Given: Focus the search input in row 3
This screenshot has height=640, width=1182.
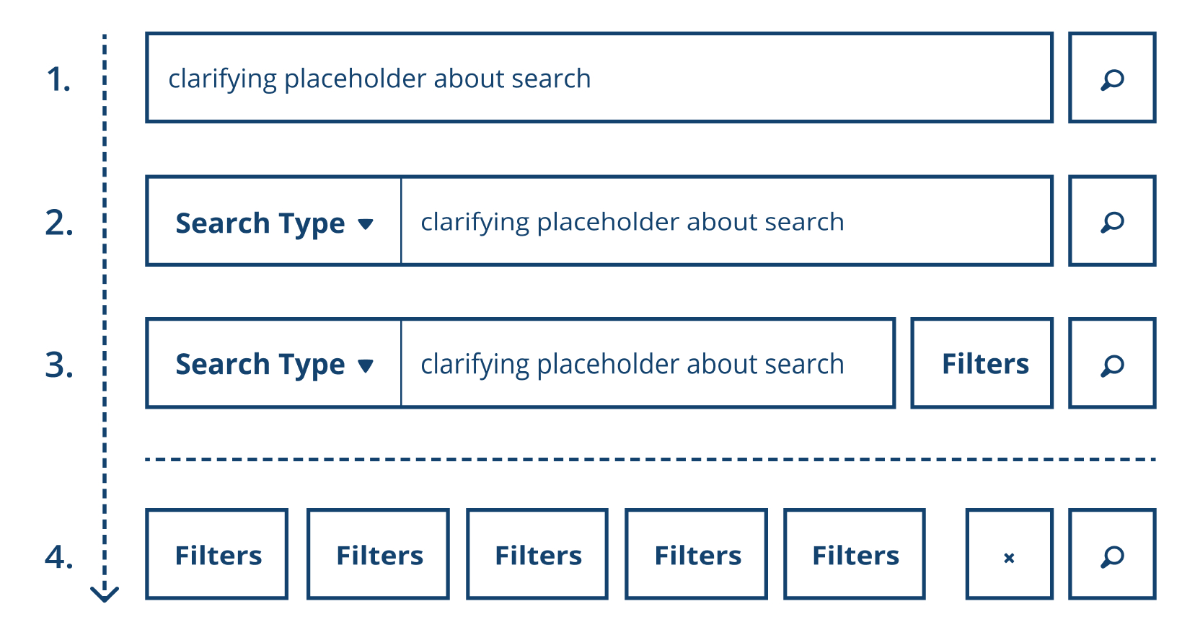Looking at the screenshot, I should pyautogui.click(x=647, y=364).
